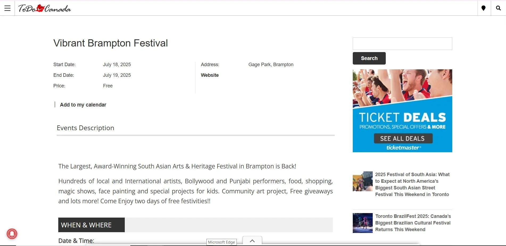Open the Toronto BrazilFest thumbnail image
Screen dimensions: 506x246
(x=363, y=223)
